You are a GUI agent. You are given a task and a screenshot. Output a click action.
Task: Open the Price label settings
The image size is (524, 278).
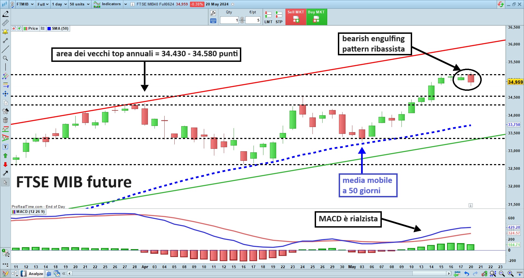33,28
